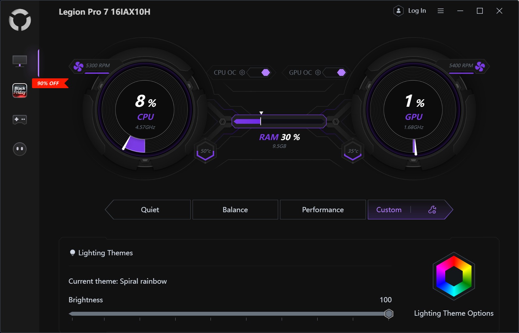This screenshot has height=333, width=519.
Task: Select the Custom thermal mode
Action: pos(389,210)
